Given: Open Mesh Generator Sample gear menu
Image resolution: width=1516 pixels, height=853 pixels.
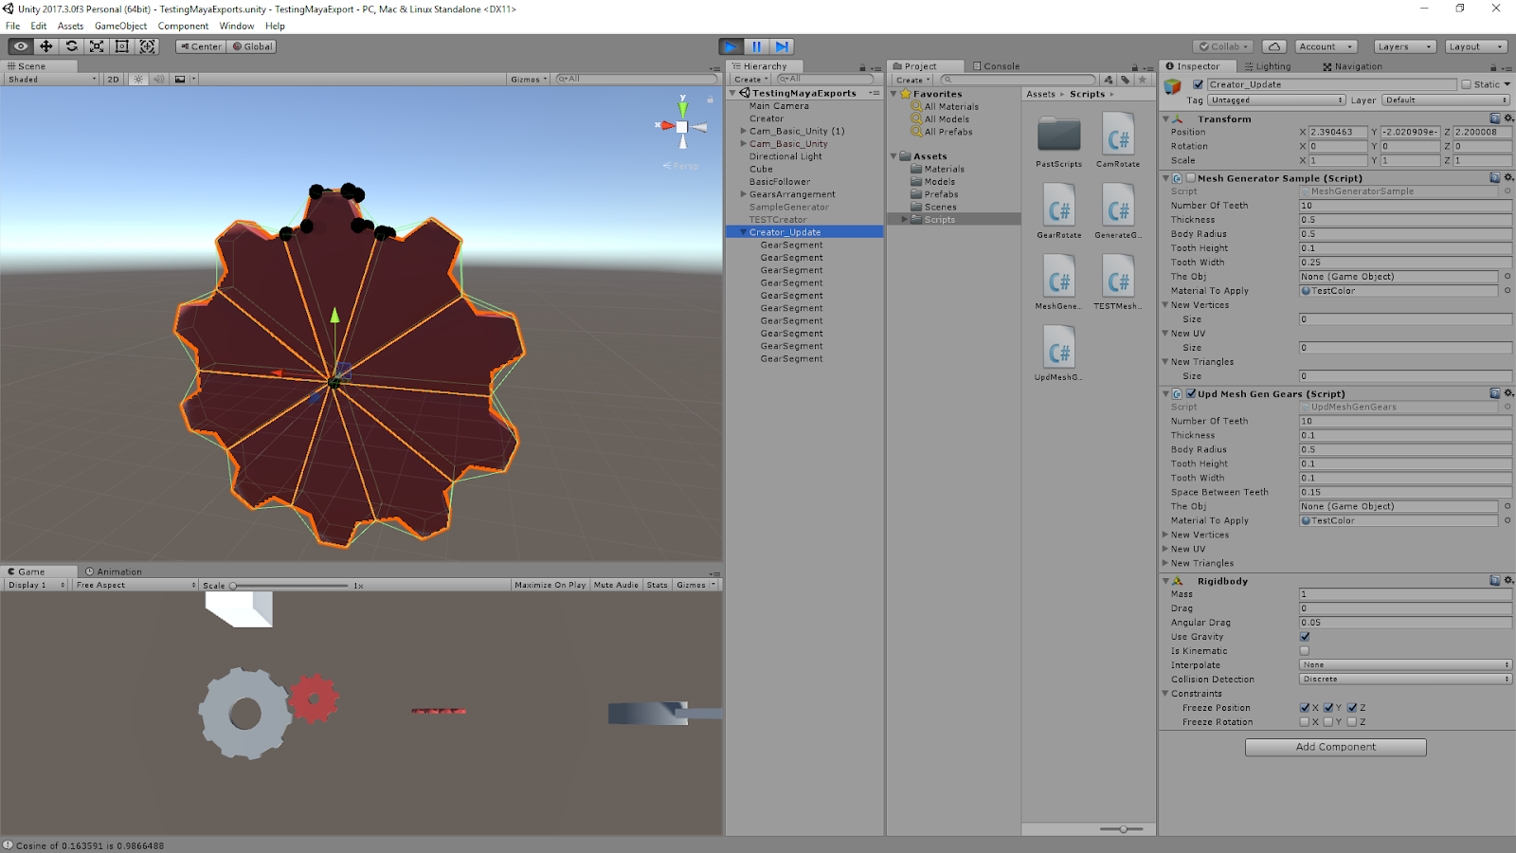Looking at the screenshot, I should tap(1507, 177).
